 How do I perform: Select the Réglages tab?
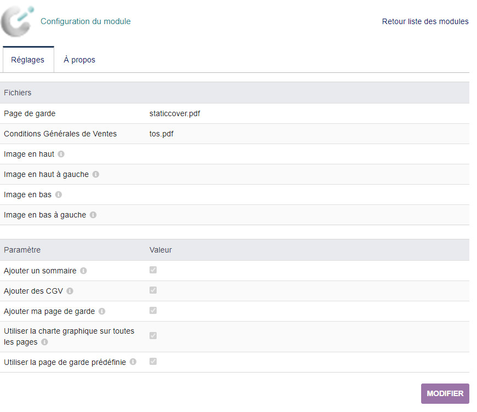pyautogui.click(x=28, y=60)
